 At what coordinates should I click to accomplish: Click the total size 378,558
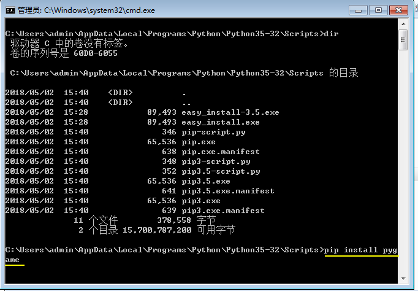pos(174,220)
